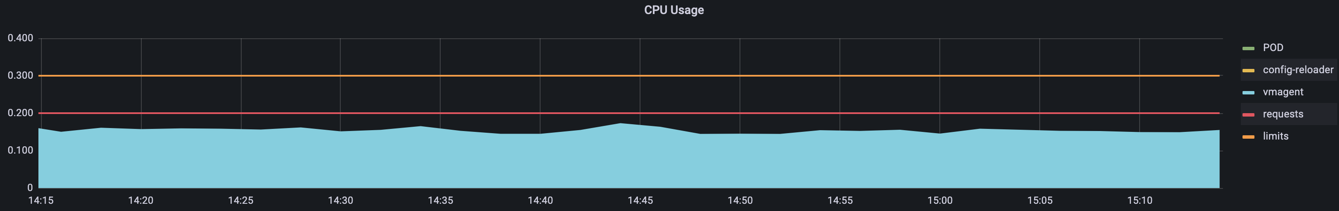1339x211 pixels.
Task: Click the 14:30 time axis label
Action: [340, 201]
